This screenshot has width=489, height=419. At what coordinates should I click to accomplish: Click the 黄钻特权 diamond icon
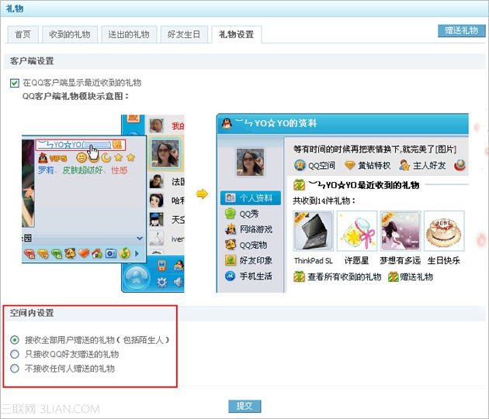click(x=349, y=165)
